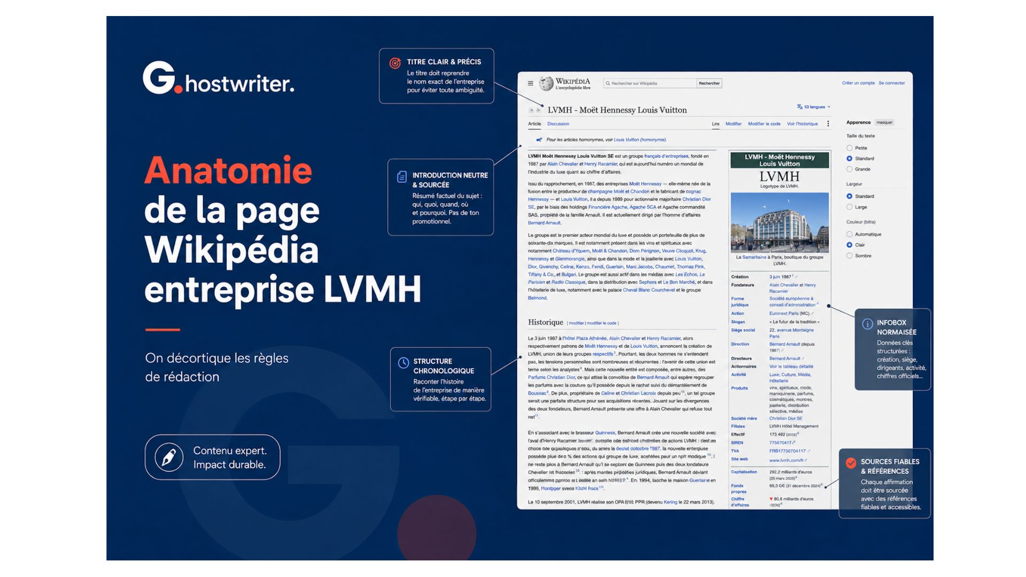The height and width of the screenshot is (577, 1026).
Task: Open the Louis Vuitton (homonymie) link
Action: [640, 140]
